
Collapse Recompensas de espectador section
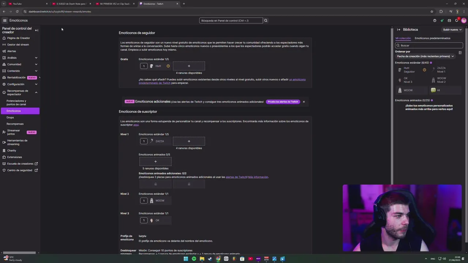(20, 92)
